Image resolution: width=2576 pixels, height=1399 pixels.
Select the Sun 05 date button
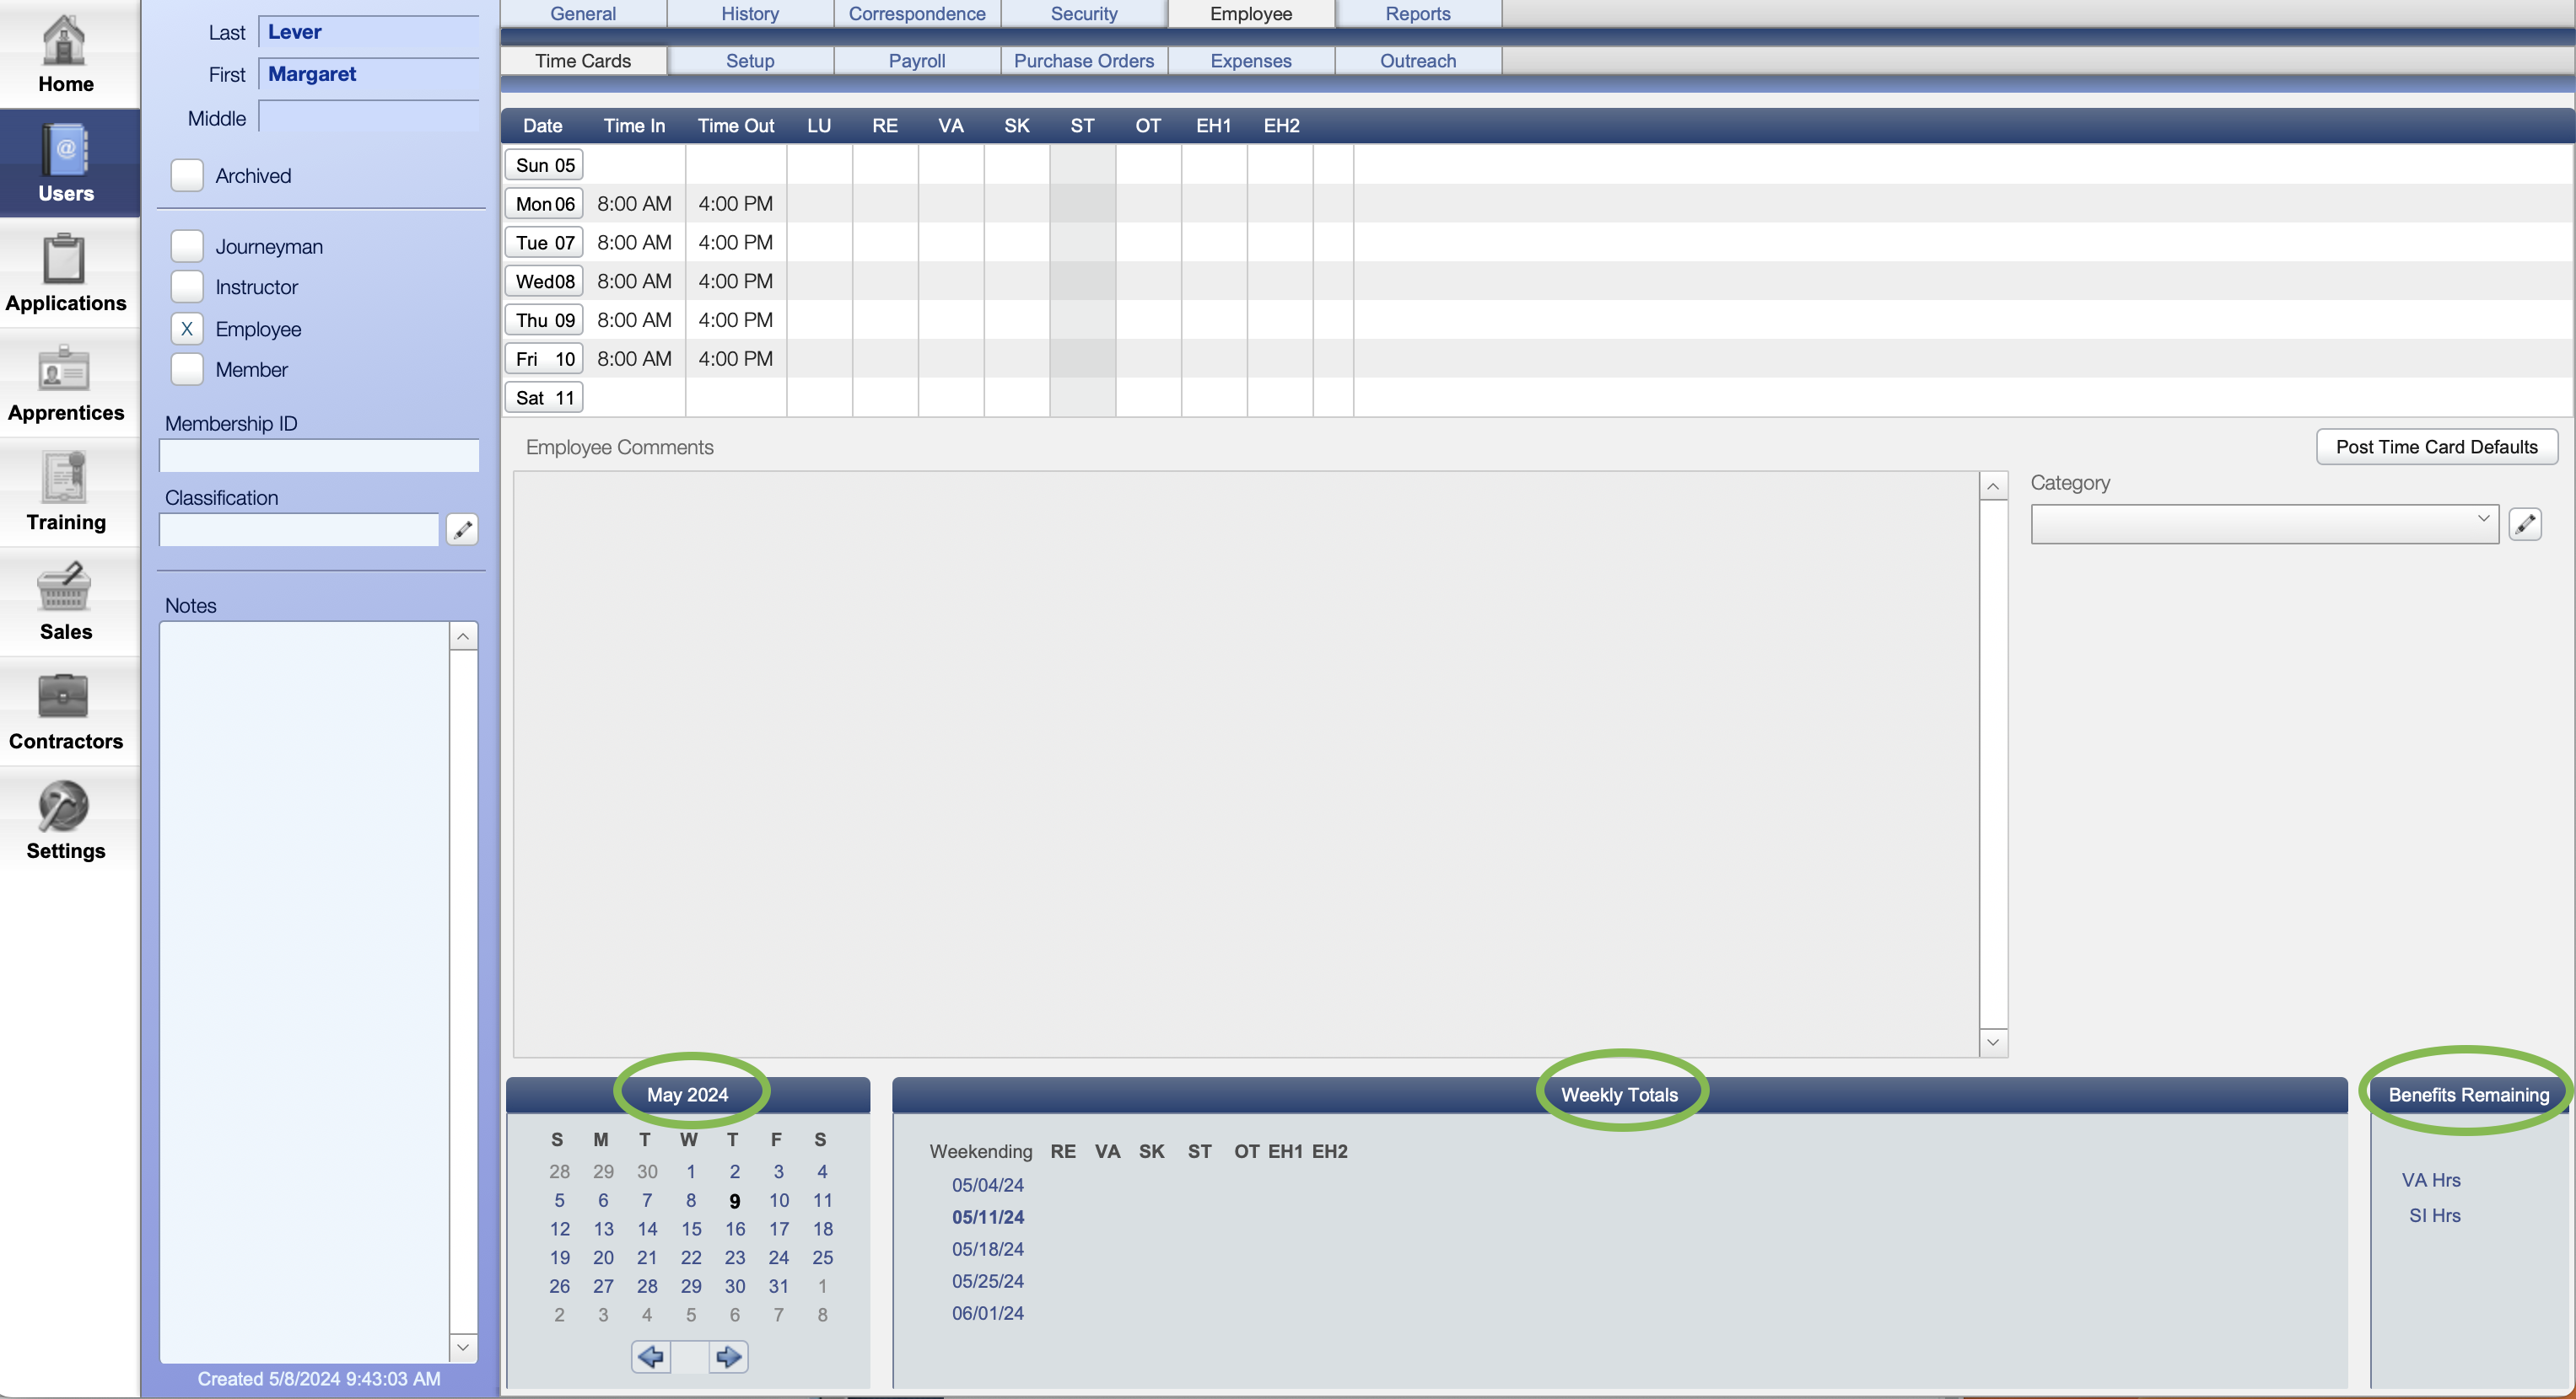[544, 165]
